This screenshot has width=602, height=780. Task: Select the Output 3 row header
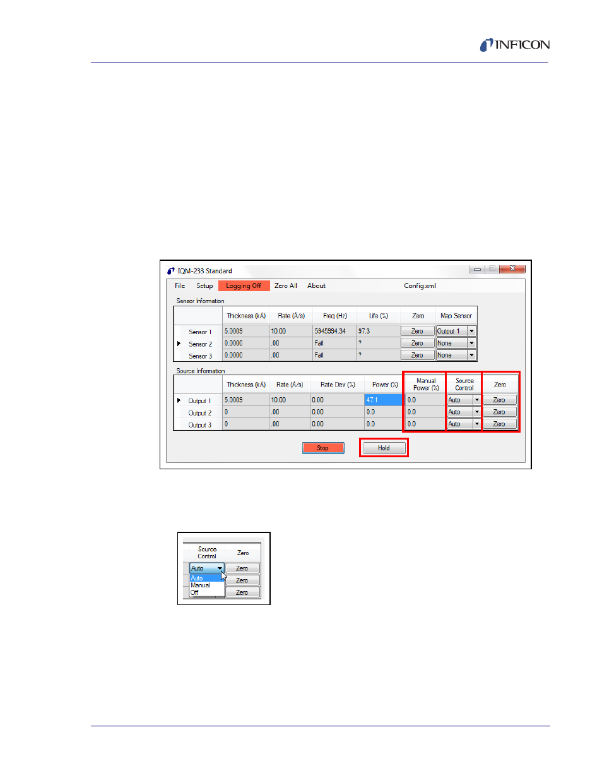point(198,424)
